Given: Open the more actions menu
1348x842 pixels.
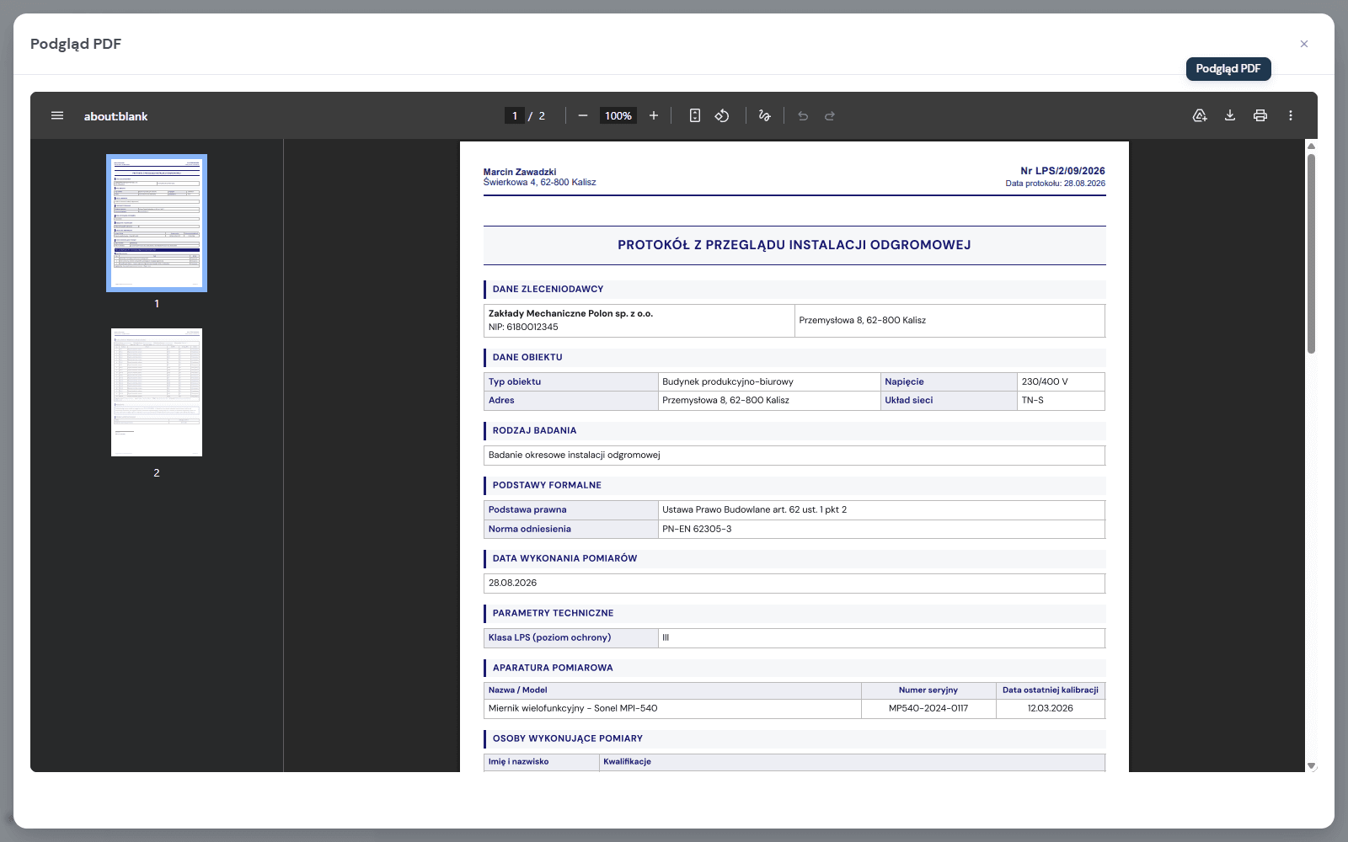Looking at the screenshot, I should tap(1291, 115).
